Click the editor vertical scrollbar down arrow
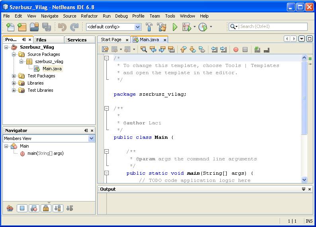The height and width of the screenshot is (227, 316). 304,180
